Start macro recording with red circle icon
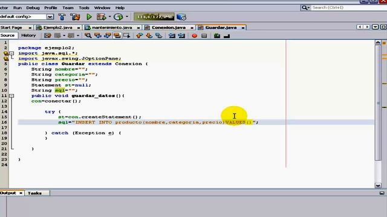 [x=195, y=36]
